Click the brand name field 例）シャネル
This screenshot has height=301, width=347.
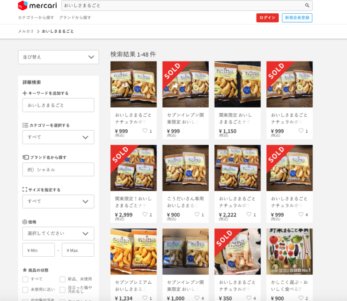[58, 170]
